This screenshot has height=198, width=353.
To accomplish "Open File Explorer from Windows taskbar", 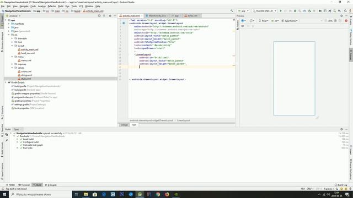I will [x=86, y=194].
